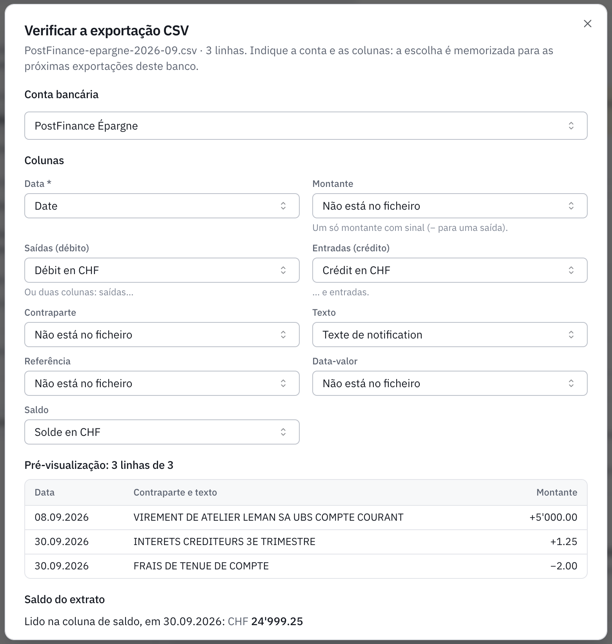Click the Contraparte e texto column header
Screen dimensions: 612x644
pyautogui.click(x=175, y=492)
